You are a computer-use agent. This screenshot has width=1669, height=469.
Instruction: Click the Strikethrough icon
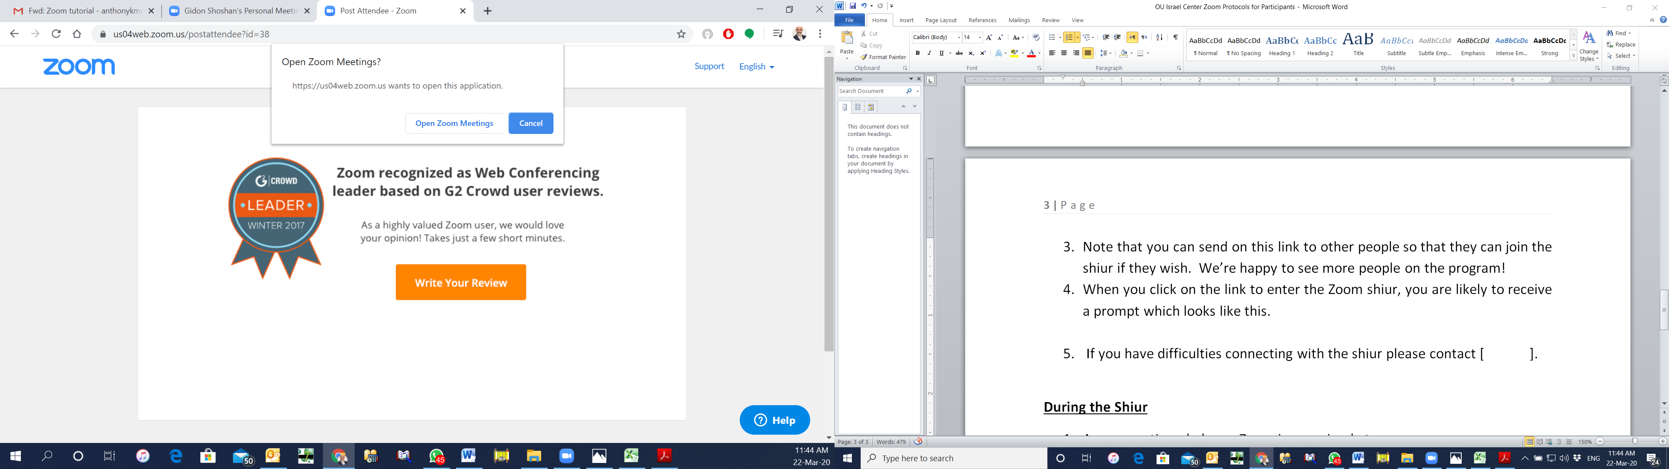pos(959,53)
